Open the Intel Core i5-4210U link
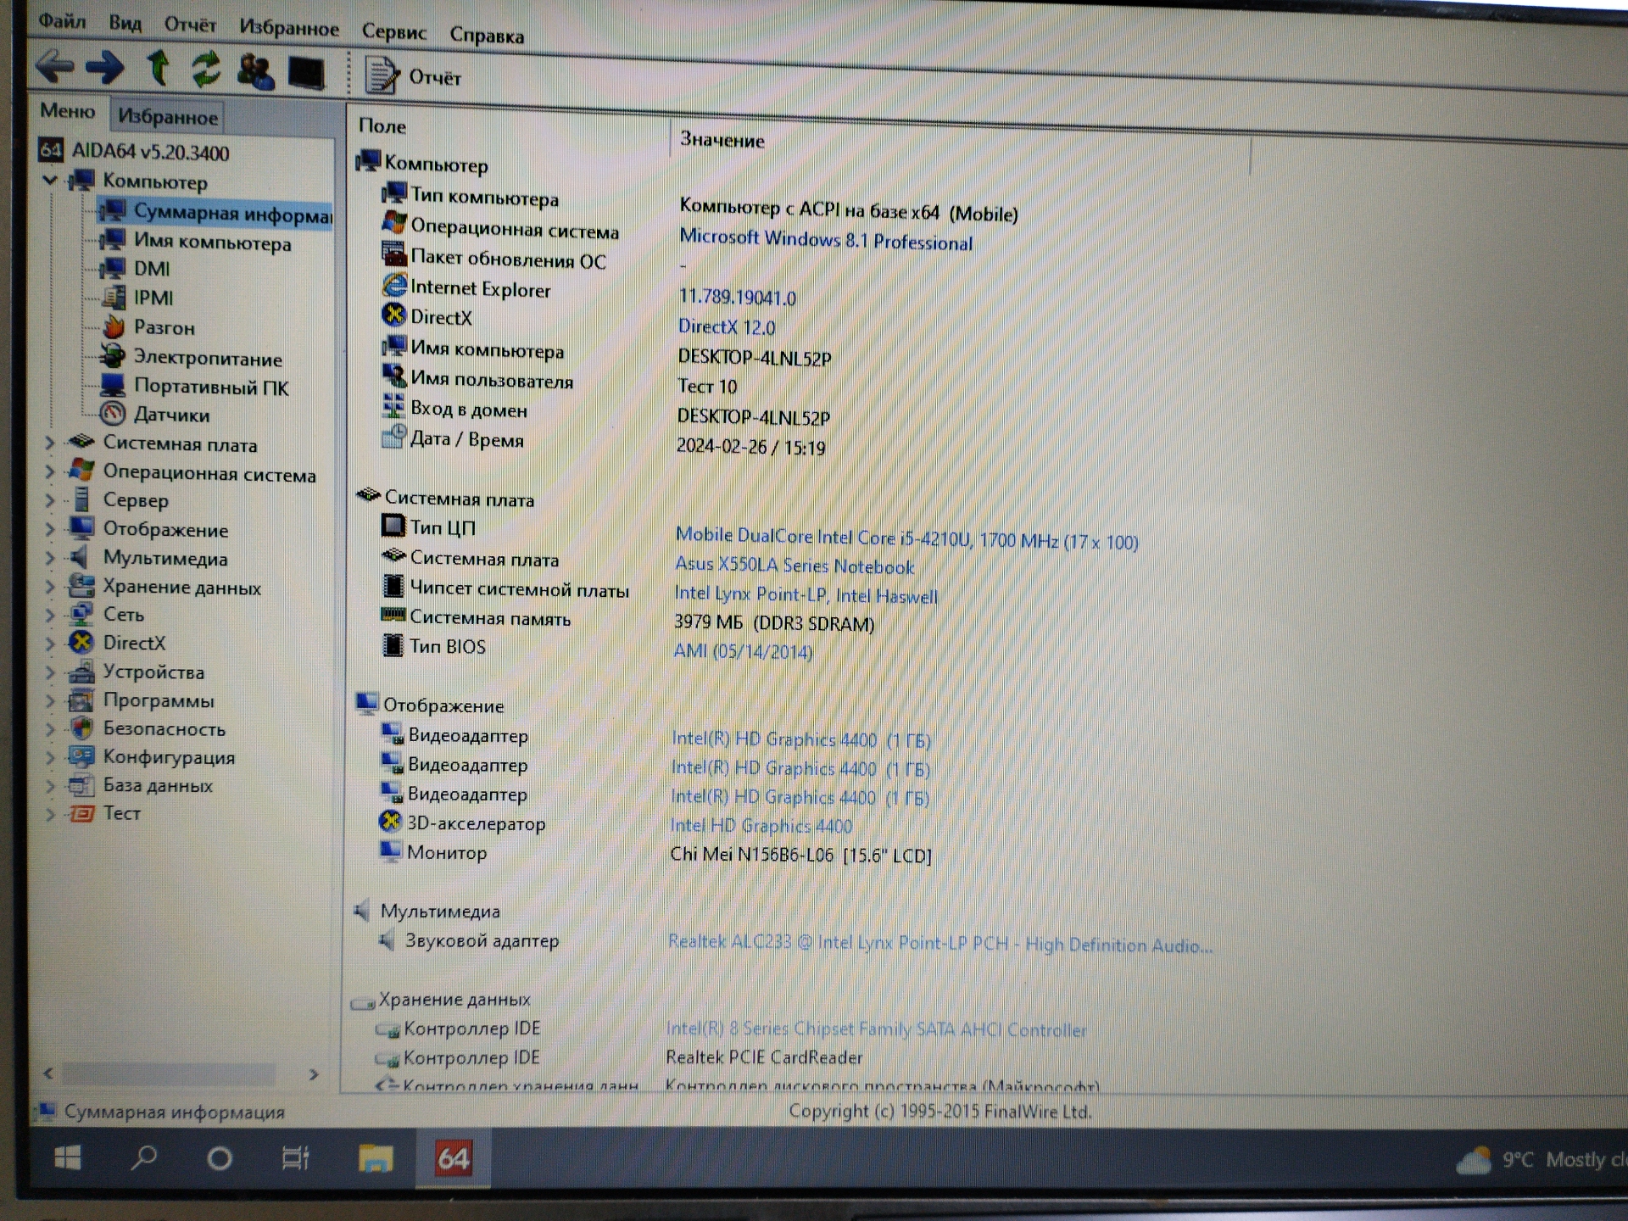 tap(906, 538)
